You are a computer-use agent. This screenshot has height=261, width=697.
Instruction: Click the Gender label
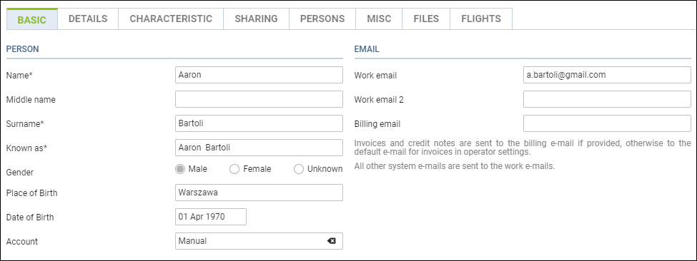(x=19, y=173)
